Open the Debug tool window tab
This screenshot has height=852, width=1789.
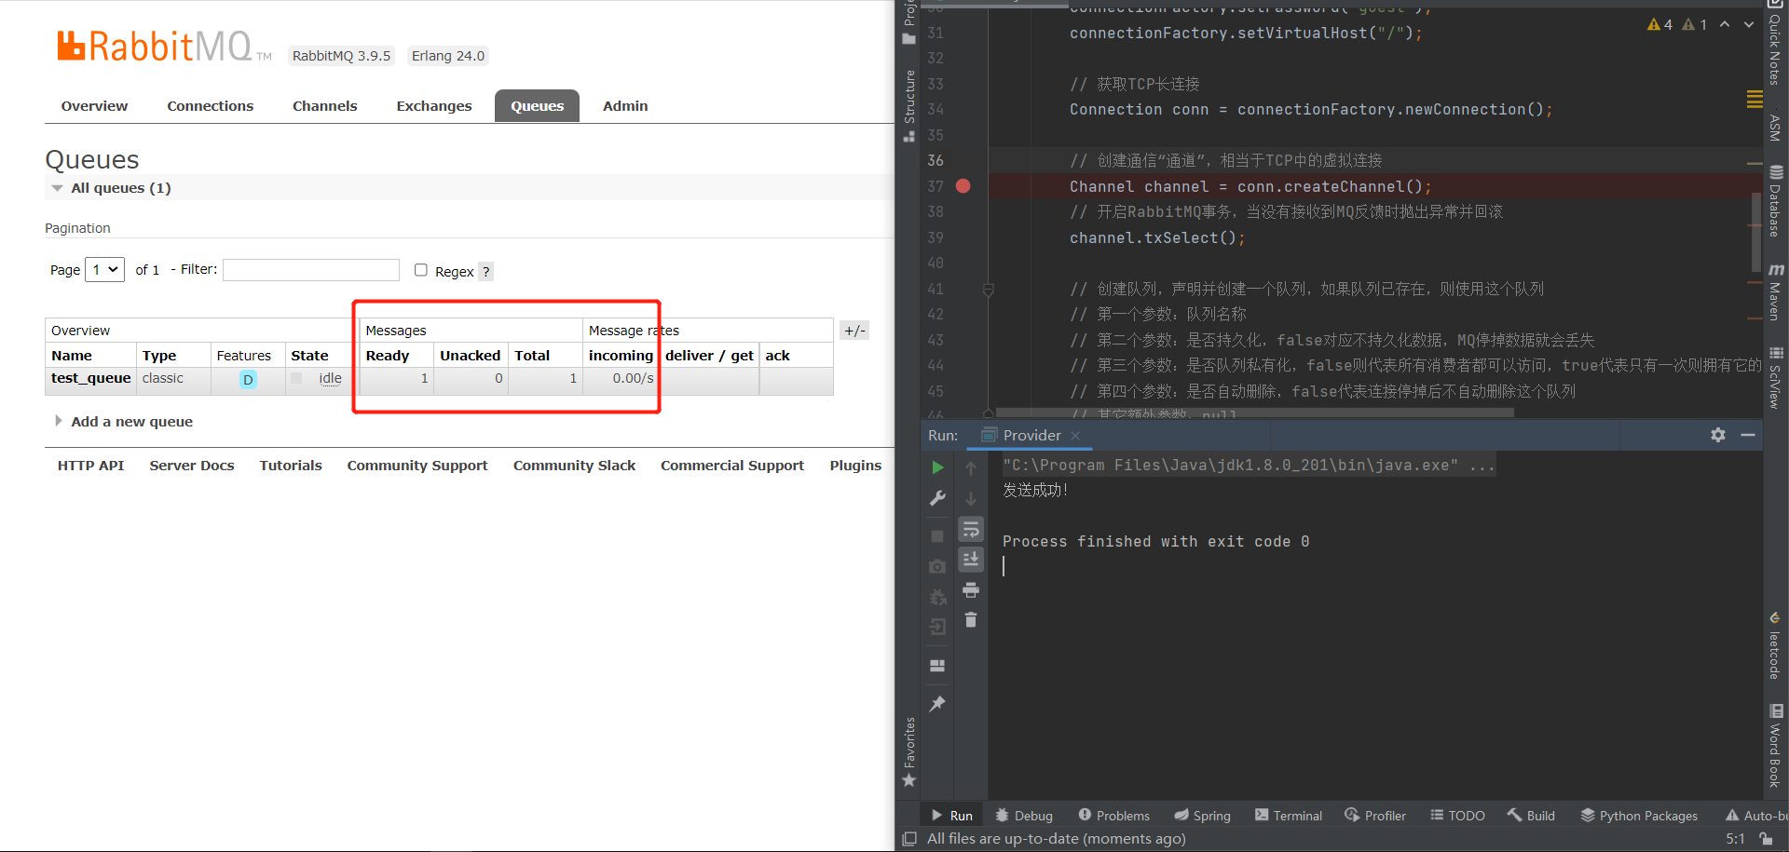coord(1024,816)
